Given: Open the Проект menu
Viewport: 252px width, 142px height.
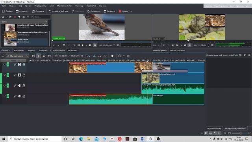Looking at the screenshot, I should (x=28, y=6).
